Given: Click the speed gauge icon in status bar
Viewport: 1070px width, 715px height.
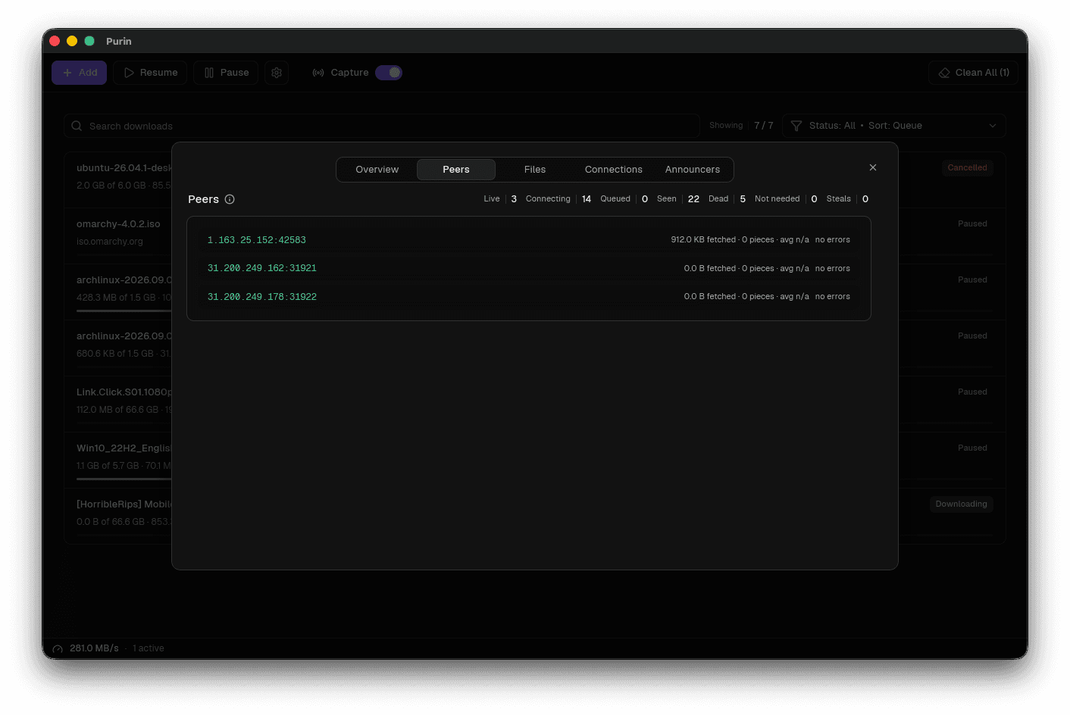Looking at the screenshot, I should [x=58, y=649].
